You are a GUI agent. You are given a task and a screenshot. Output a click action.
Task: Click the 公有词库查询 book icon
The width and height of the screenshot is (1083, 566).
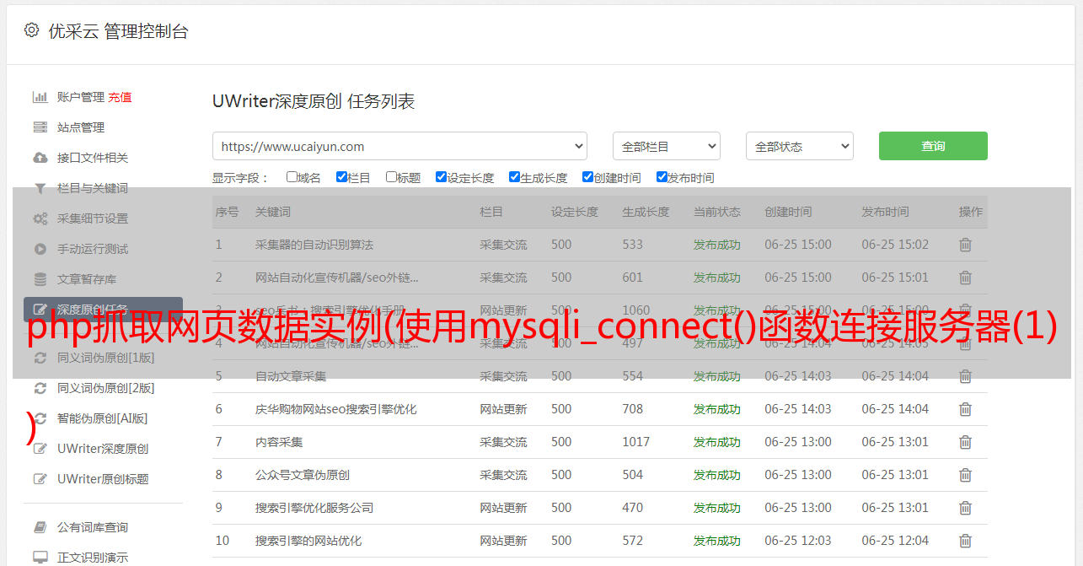coord(40,527)
